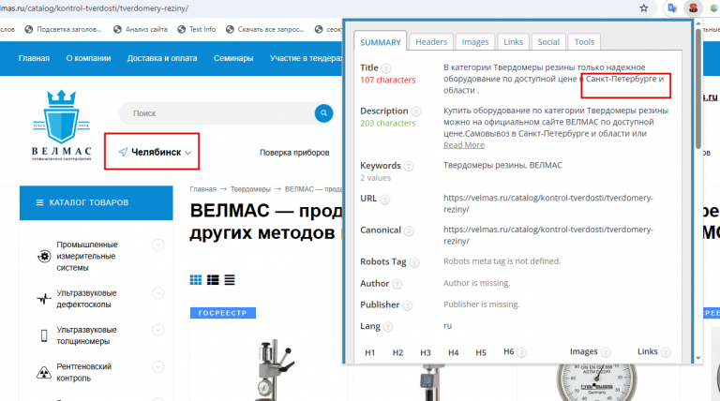The width and height of the screenshot is (720, 401).
Task: Open Скачать все запрос... bookmark
Action: tap(265, 29)
